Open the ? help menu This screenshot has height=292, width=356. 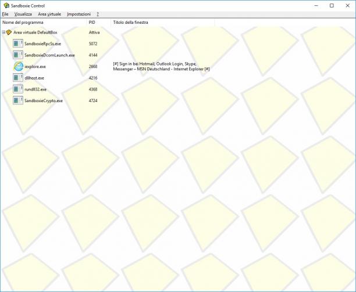point(98,14)
